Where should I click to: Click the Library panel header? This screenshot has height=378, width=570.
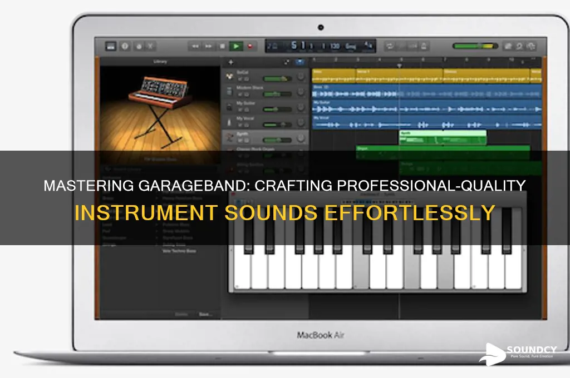point(160,61)
